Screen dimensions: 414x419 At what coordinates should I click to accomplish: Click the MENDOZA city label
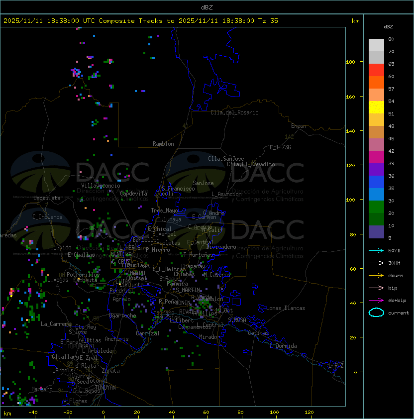pyautogui.click(x=121, y=254)
